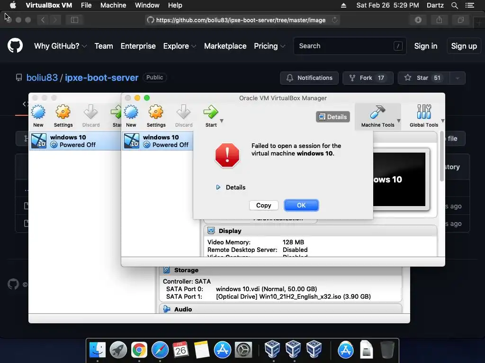Click the eject icon in menu bar

tap(344, 5)
